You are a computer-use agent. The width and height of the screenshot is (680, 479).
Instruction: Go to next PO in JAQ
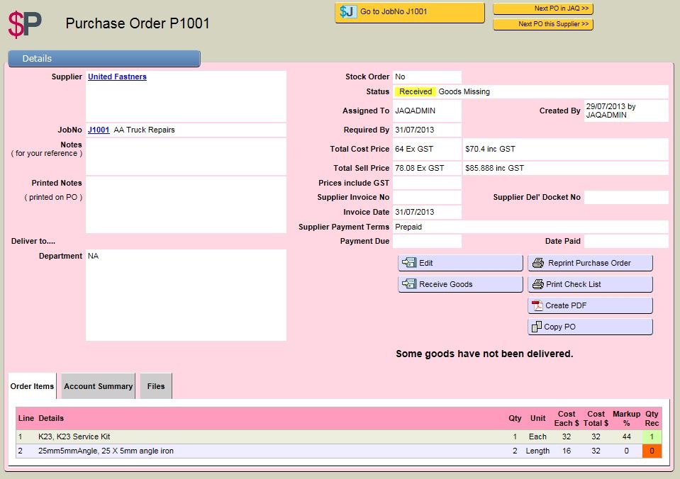pyautogui.click(x=543, y=9)
